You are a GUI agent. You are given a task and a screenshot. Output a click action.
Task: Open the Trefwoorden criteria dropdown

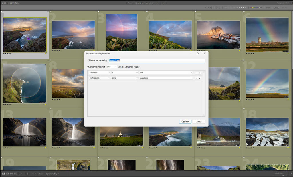(x=99, y=78)
